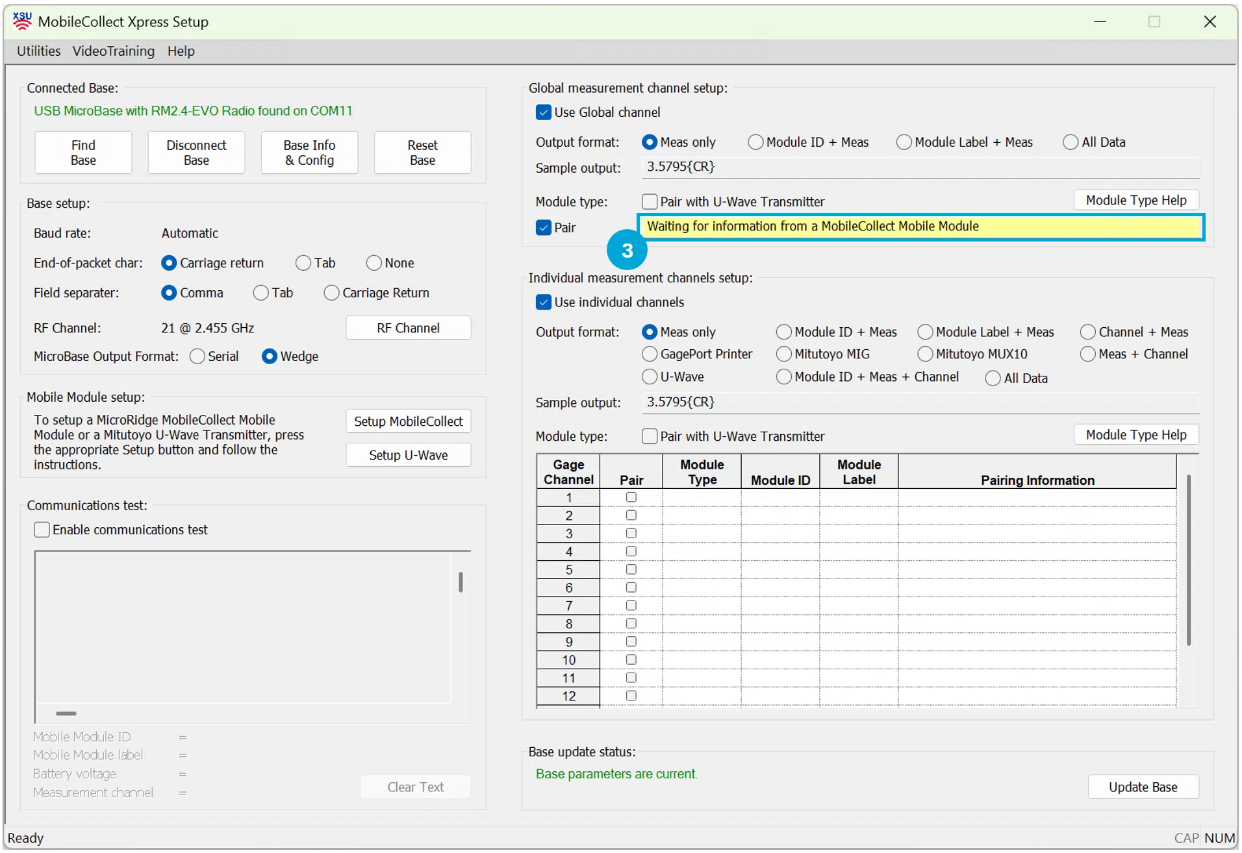The height and width of the screenshot is (853, 1242).
Task: Launch Setup U-Wave
Action: [x=408, y=456]
